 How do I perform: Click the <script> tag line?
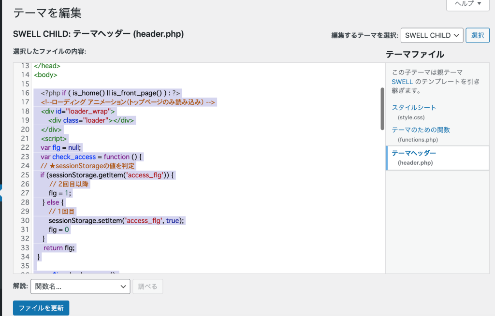coord(54,139)
